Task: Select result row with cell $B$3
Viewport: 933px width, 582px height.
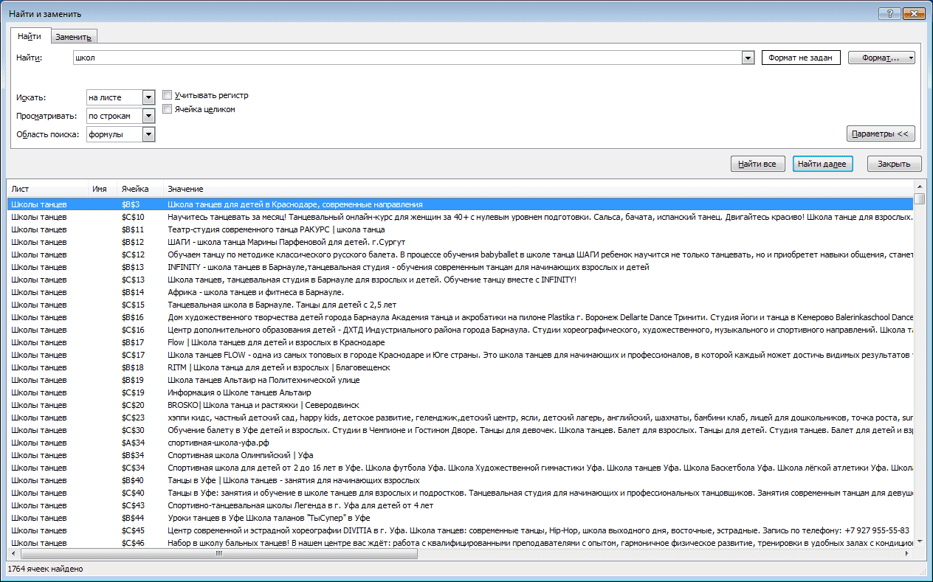Action: pyautogui.click(x=460, y=204)
